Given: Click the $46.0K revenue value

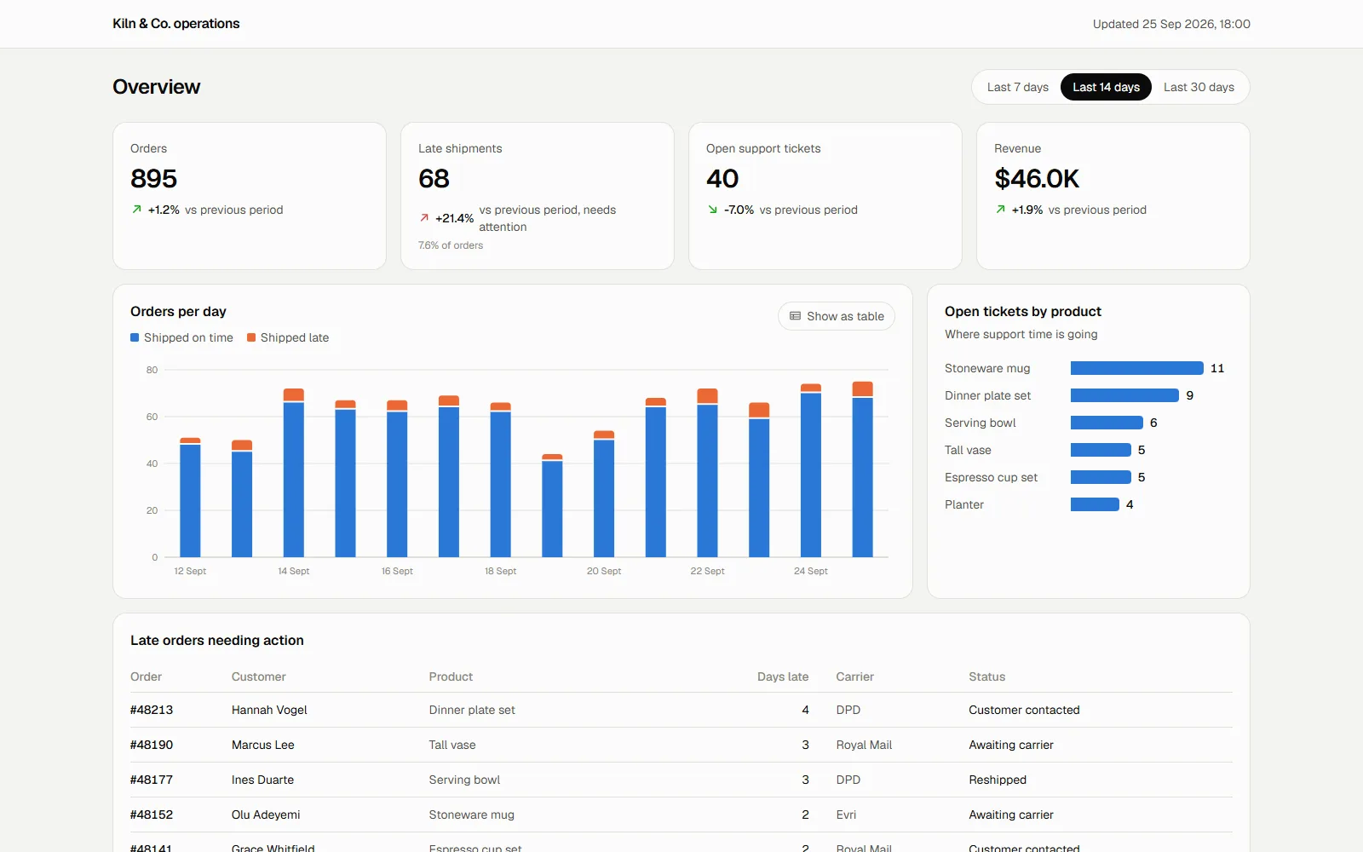Looking at the screenshot, I should 1037,178.
